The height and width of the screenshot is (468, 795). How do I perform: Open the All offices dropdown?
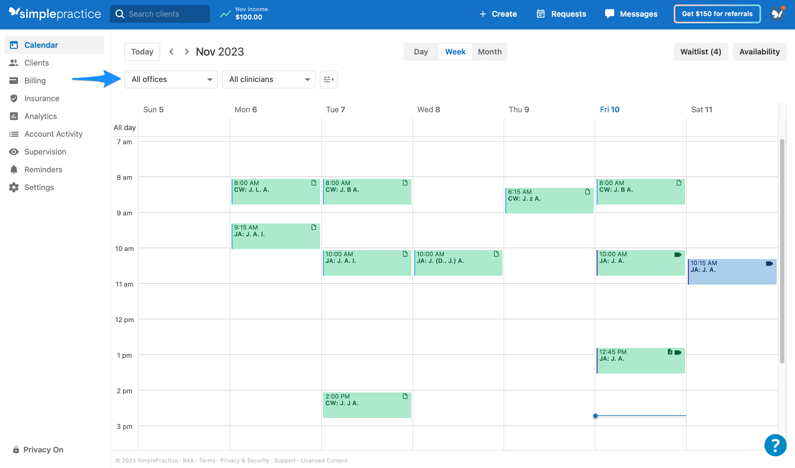click(x=170, y=79)
